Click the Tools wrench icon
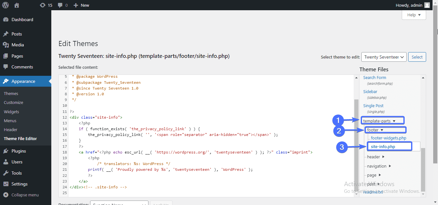 point(6,173)
